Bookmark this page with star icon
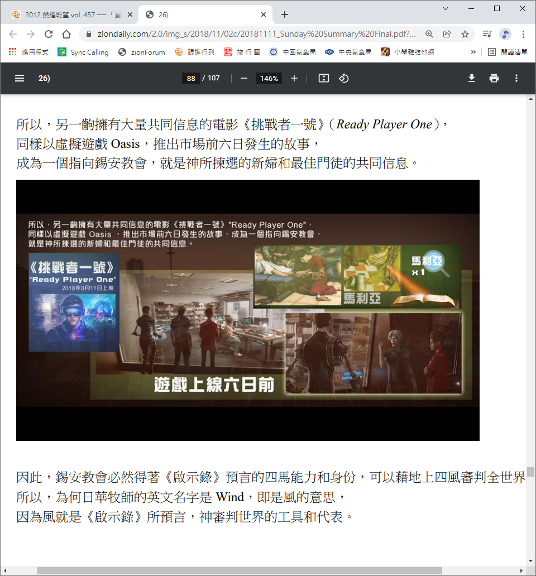Viewport: 536px width, 576px height. pos(465,34)
